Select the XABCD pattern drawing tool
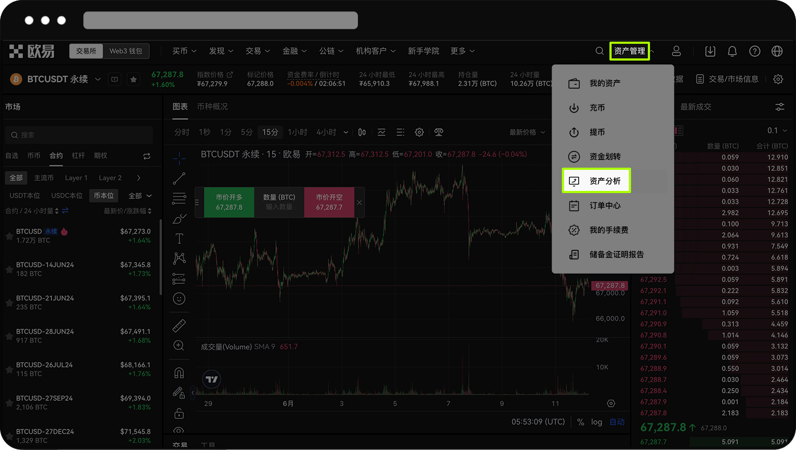796x450 pixels. (x=178, y=258)
